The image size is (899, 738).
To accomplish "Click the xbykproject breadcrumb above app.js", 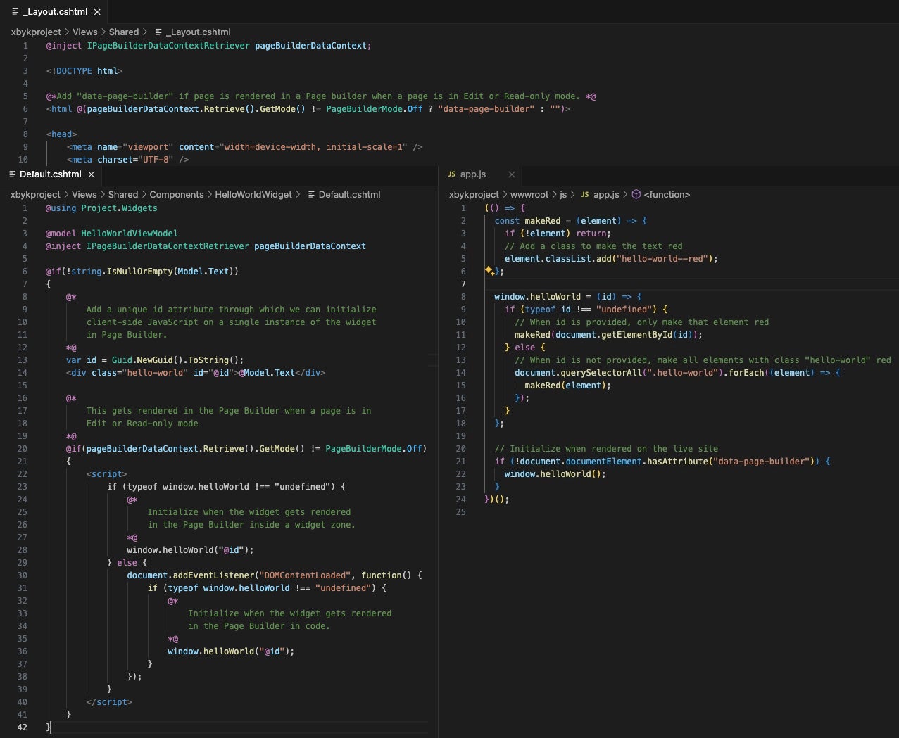I will coord(474,195).
